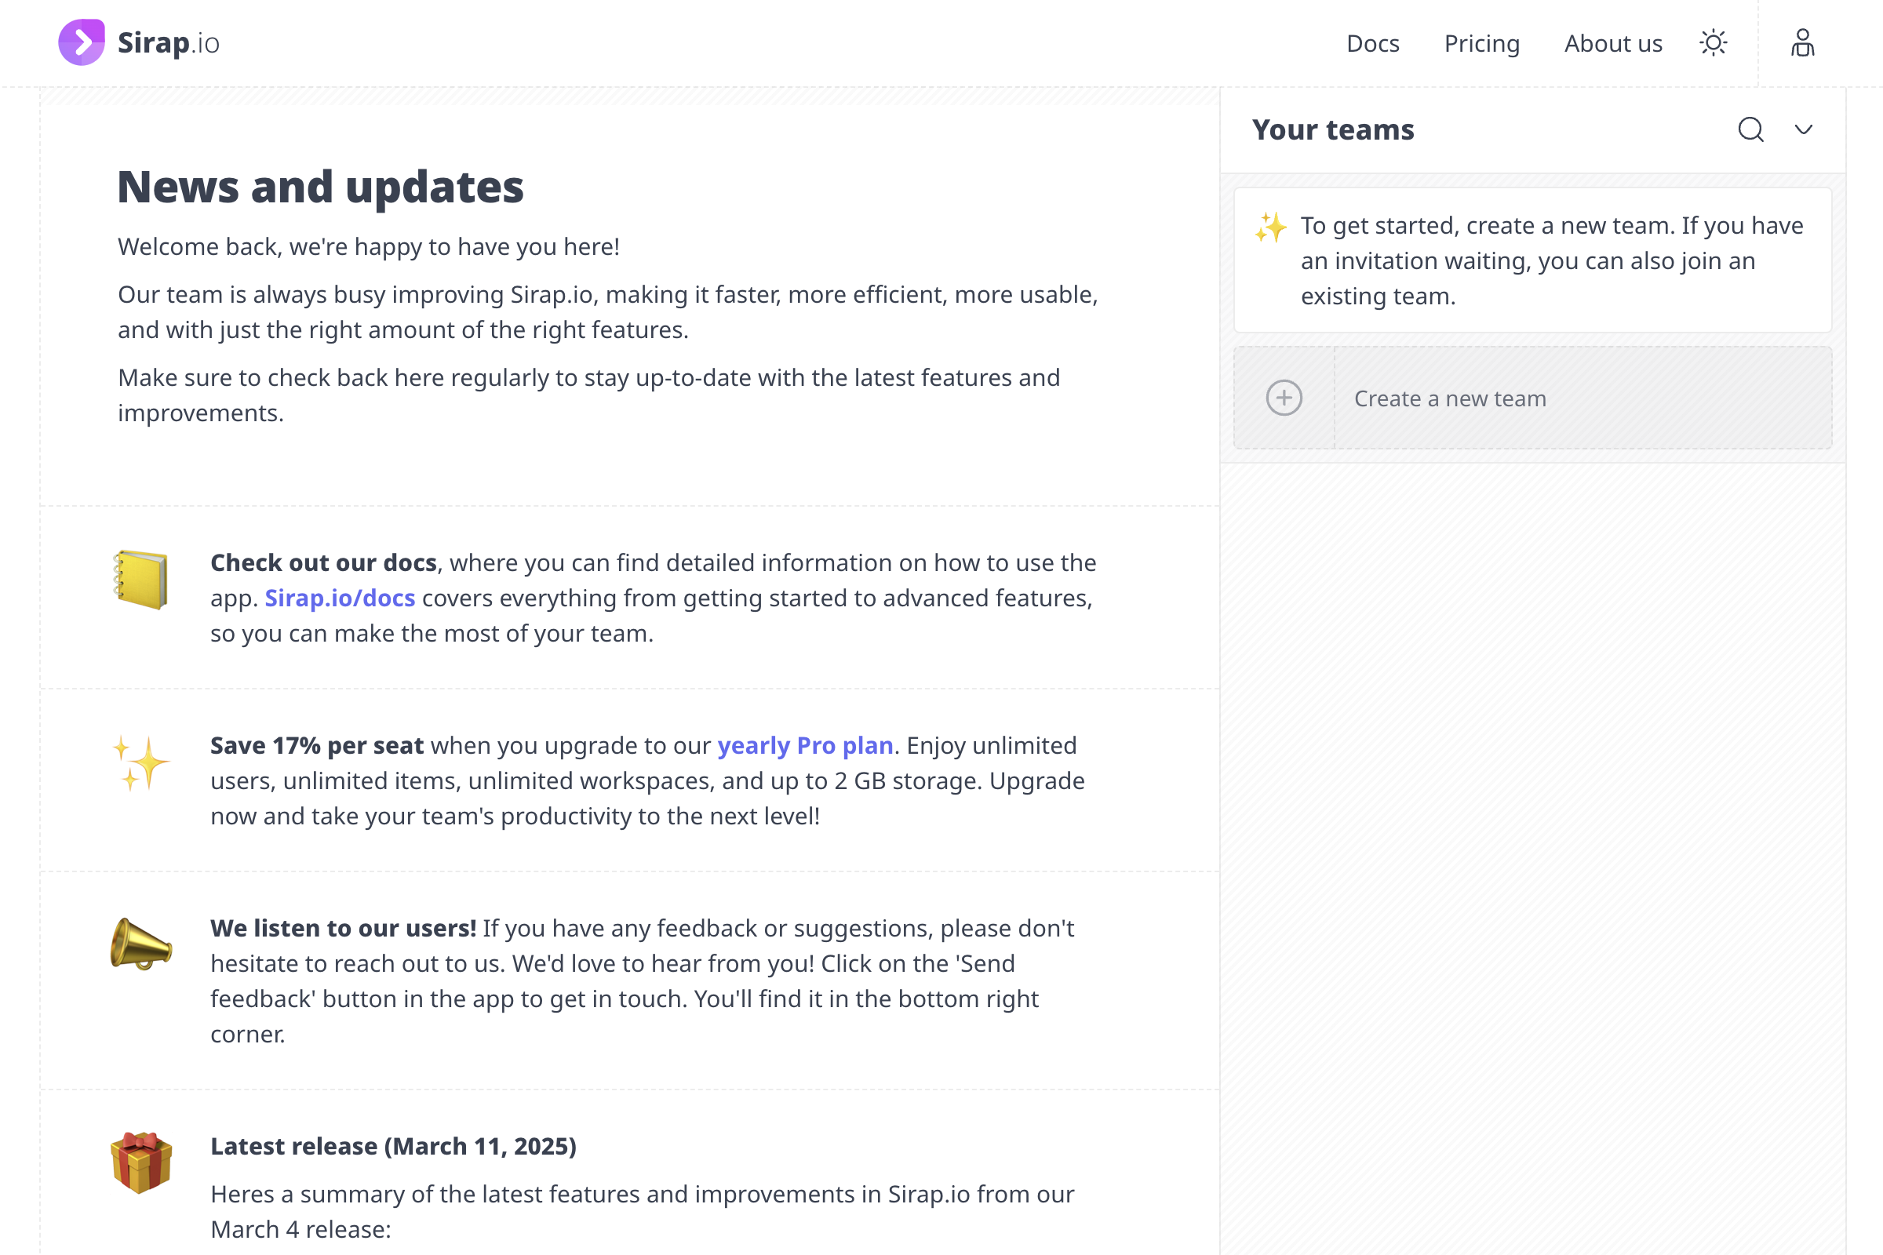
Task: Click the megaphone feedback icon
Action: 141,944
